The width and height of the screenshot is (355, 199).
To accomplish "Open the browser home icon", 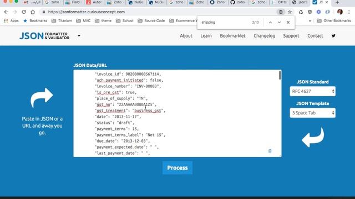I will point(33,12).
